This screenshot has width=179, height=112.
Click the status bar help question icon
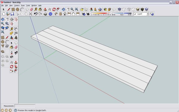(16, 110)
